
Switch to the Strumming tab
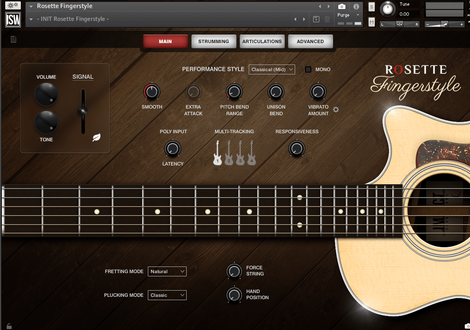[x=213, y=41]
